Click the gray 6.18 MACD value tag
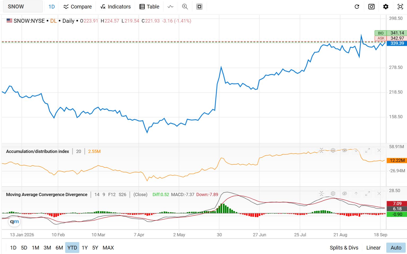 click(397, 209)
